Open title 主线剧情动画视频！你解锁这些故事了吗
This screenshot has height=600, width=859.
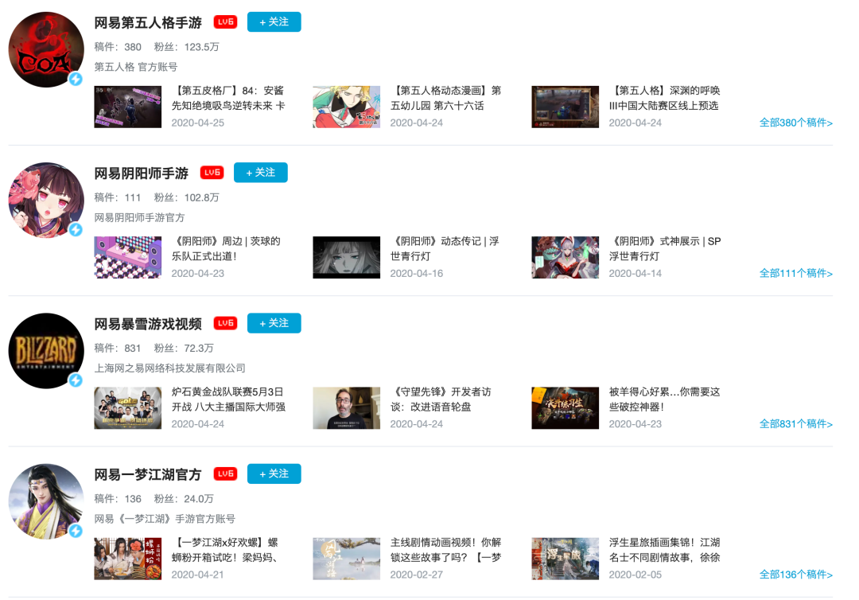[446, 550]
